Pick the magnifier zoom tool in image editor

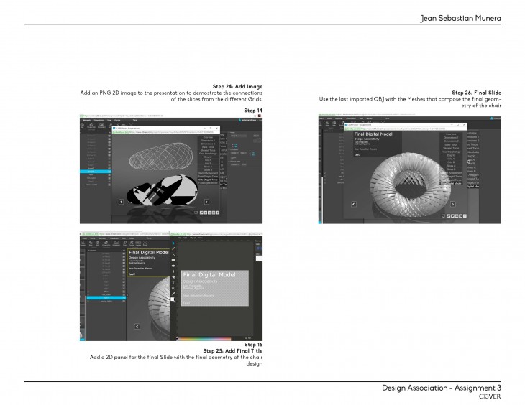pyautogui.click(x=173, y=289)
